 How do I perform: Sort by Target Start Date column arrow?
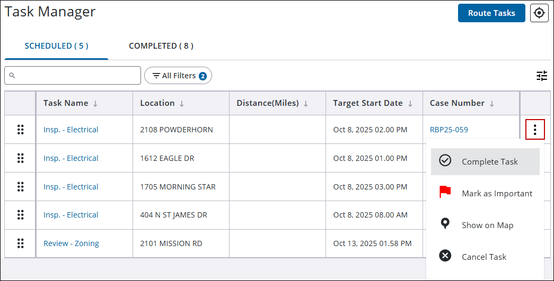[410, 104]
